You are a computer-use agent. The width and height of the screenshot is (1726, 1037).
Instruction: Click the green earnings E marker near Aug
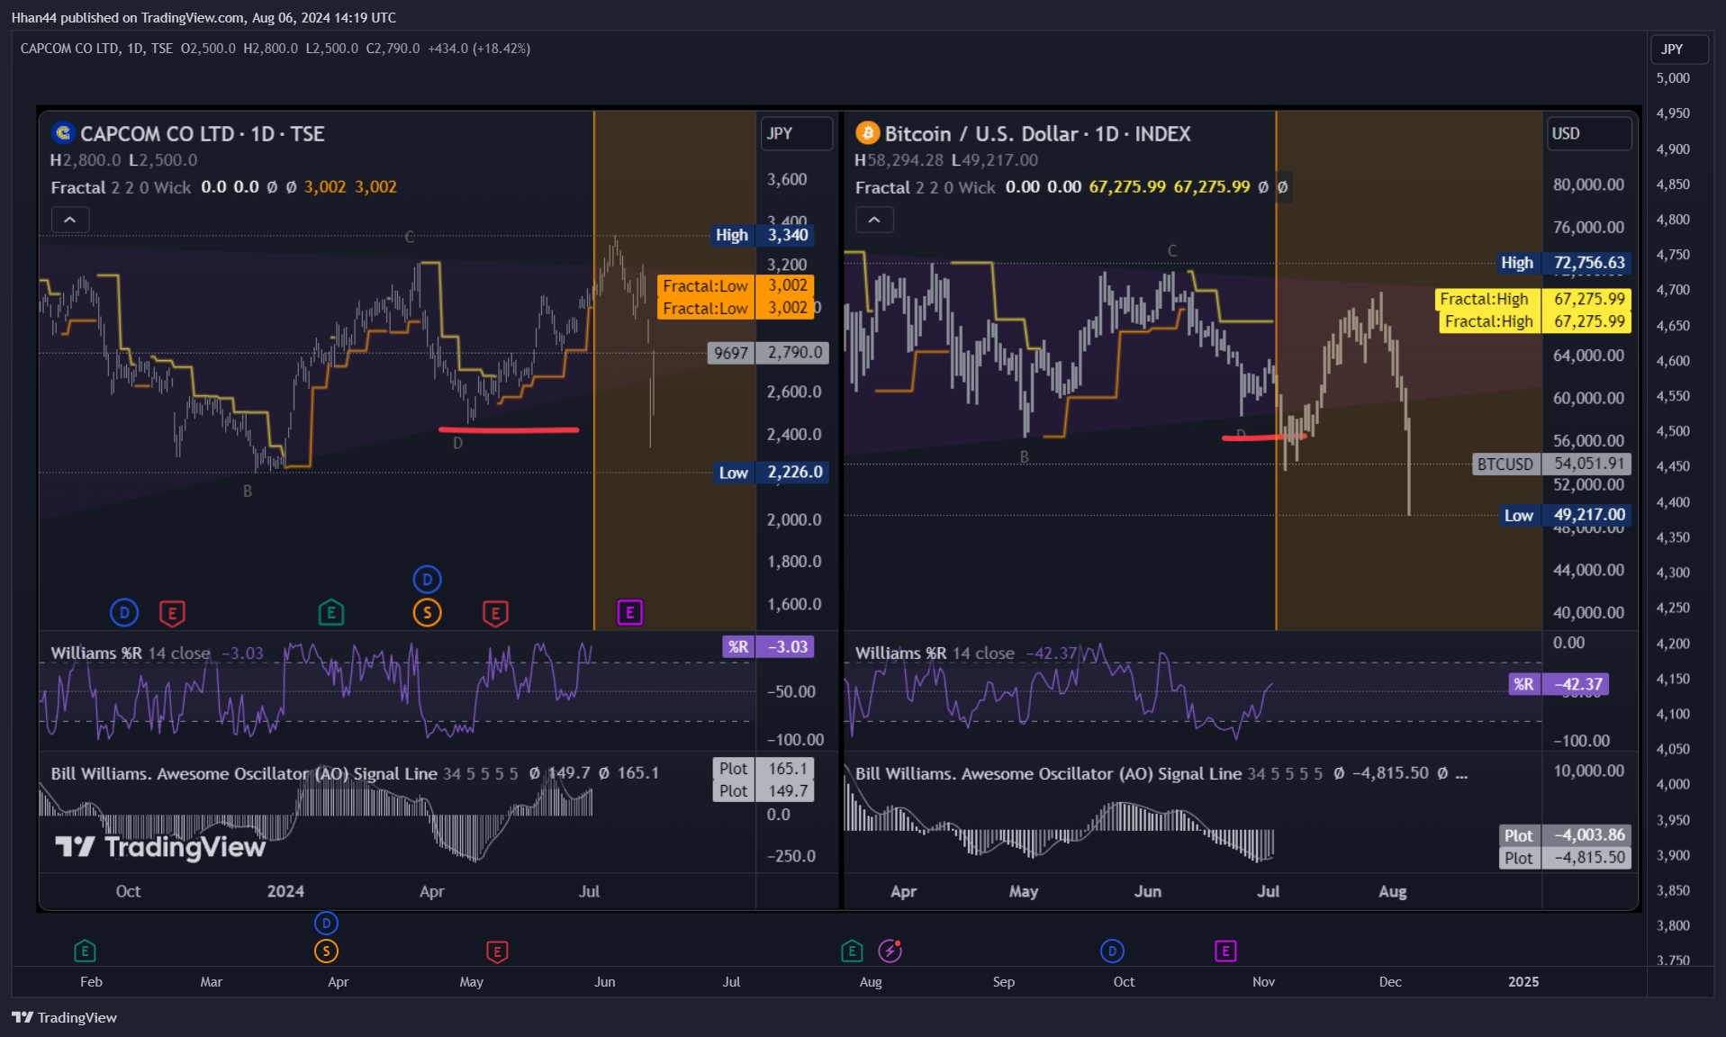tap(852, 951)
